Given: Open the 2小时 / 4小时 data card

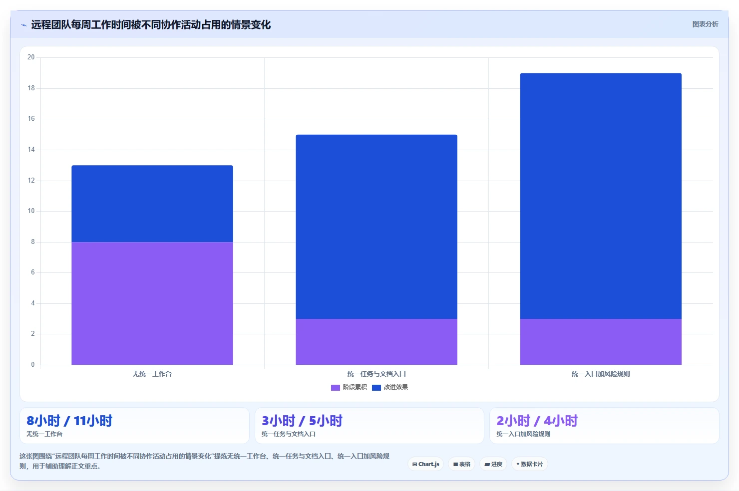Looking at the screenshot, I should 604,426.
